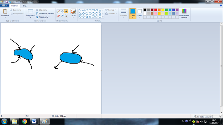This screenshot has width=223, height=125.
Task: Open the Толщина line size dropdown
Action: pos(123,13)
